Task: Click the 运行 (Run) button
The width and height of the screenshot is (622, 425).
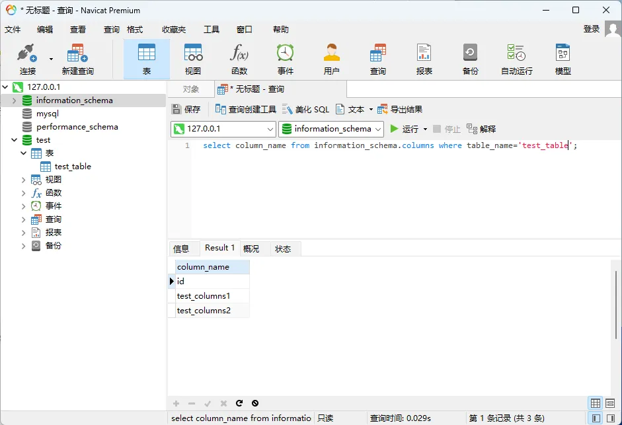Action: point(404,129)
